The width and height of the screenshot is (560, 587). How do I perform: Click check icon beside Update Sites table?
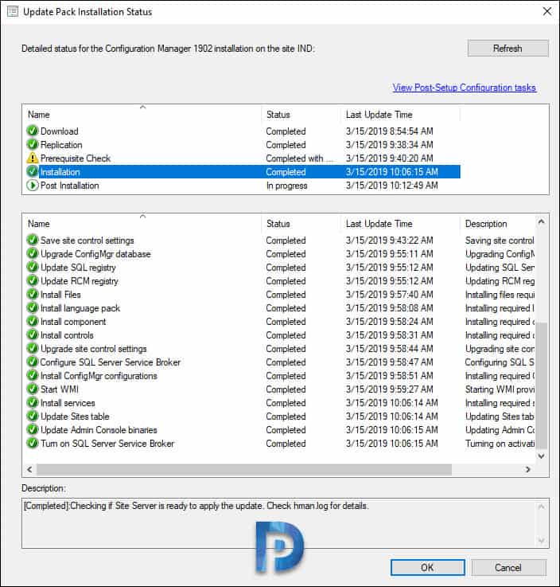point(33,416)
